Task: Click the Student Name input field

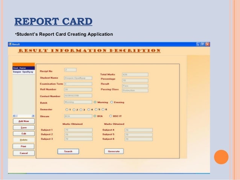Action: [78, 78]
